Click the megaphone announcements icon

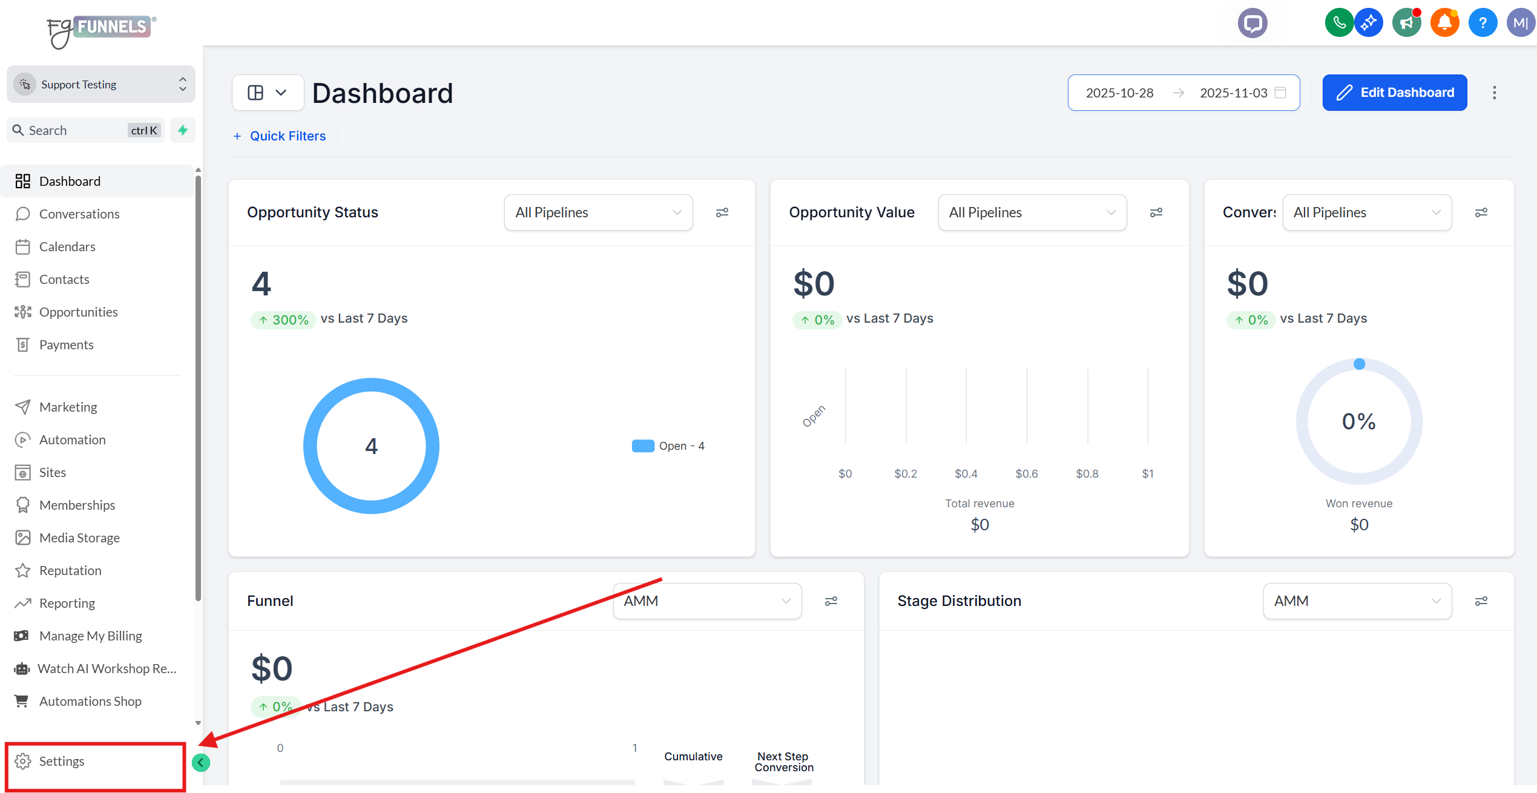pyautogui.click(x=1406, y=23)
